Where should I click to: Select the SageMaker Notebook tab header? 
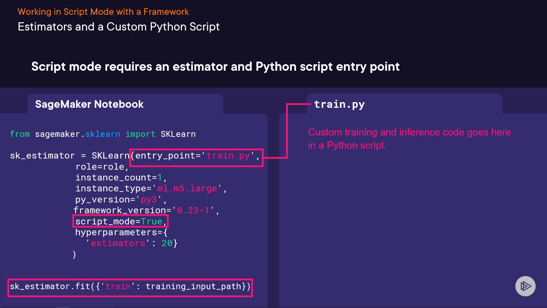(89, 104)
